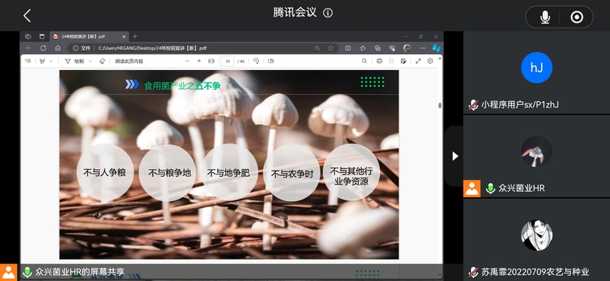
Task: Click 朗读此页内容 read aloud
Action: tap(129, 61)
